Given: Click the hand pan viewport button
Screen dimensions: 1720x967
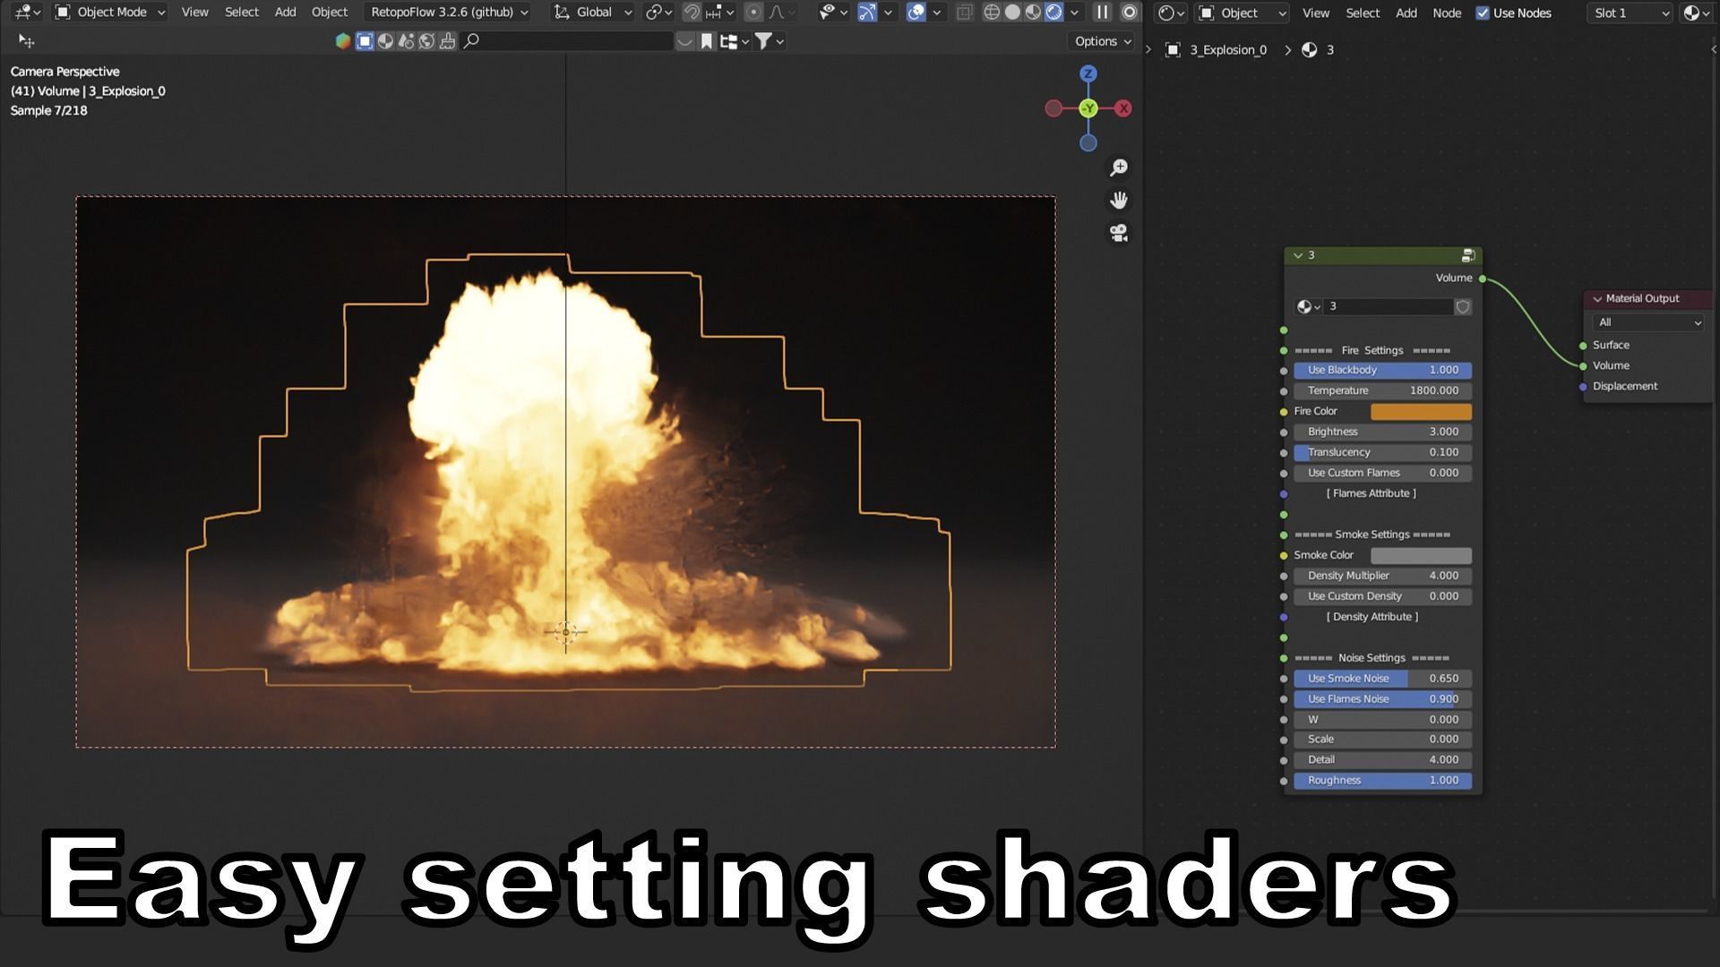Looking at the screenshot, I should pyautogui.click(x=1119, y=200).
